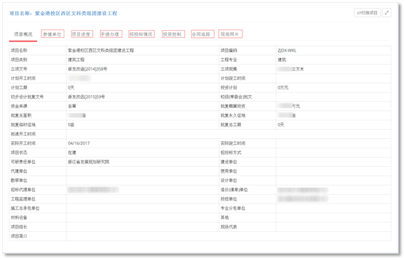Select the 工程专业 label cell
Image resolution: width=405 pixels, height=260 pixels.
(248, 59)
